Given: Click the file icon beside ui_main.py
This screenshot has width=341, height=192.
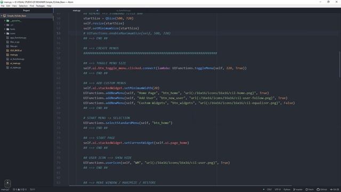Looking at the screenshot, I should (8, 63).
